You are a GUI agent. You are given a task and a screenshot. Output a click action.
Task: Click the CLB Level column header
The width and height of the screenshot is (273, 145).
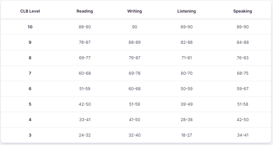[x=30, y=11]
